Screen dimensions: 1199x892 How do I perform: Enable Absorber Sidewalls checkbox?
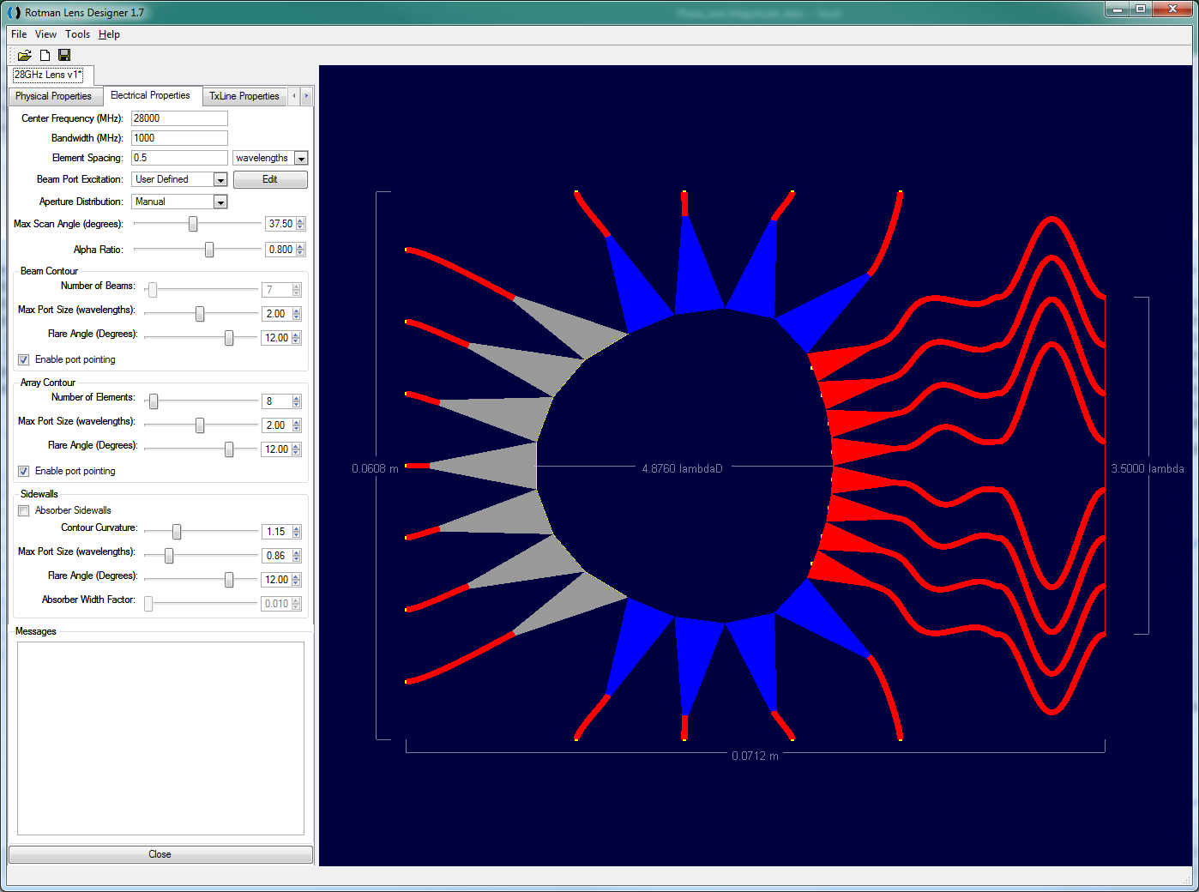[24, 510]
